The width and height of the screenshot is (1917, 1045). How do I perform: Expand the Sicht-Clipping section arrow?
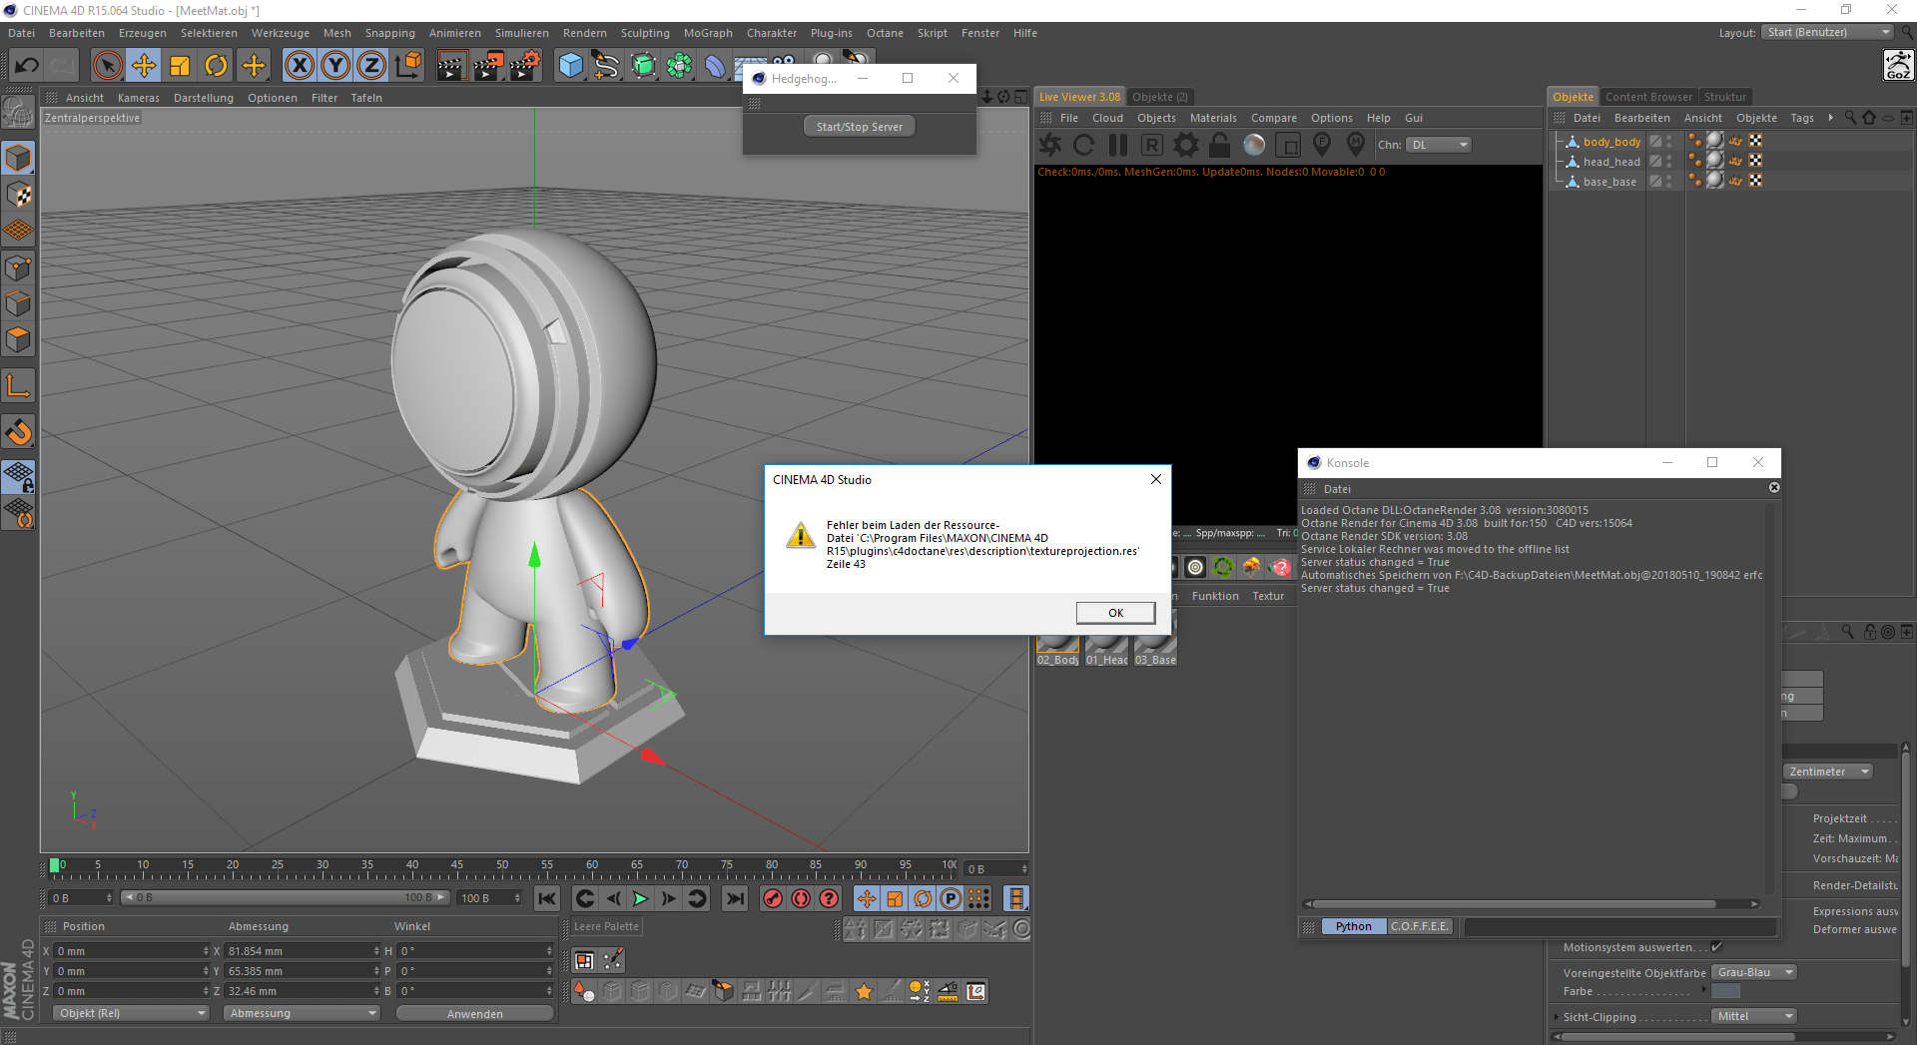[1556, 1017]
